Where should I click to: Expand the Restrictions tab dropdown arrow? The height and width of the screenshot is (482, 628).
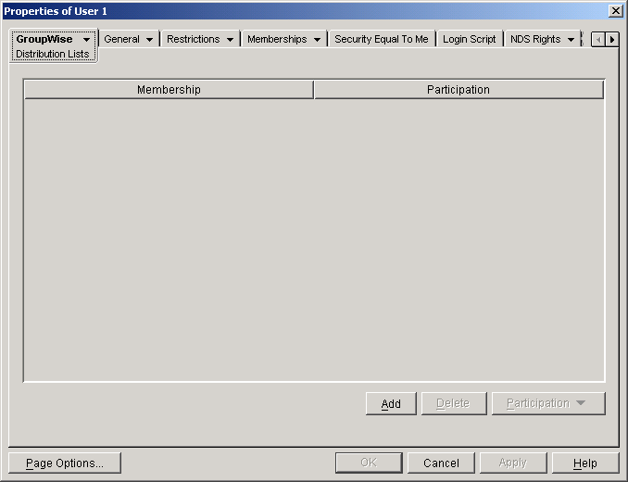pyautogui.click(x=230, y=40)
